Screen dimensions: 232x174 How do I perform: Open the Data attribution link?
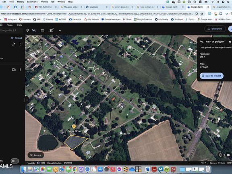pyautogui.click(x=54, y=163)
